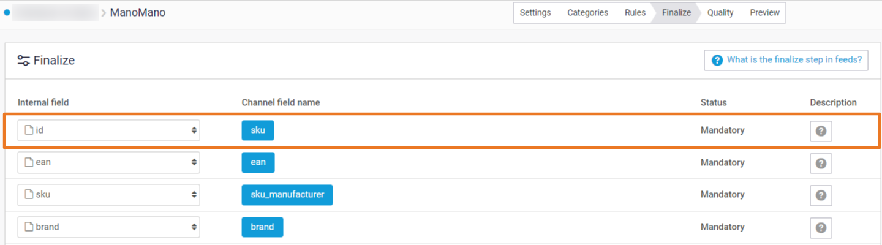Go to the Categories step
The width and height of the screenshot is (882, 245).
click(x=587, y=13)
